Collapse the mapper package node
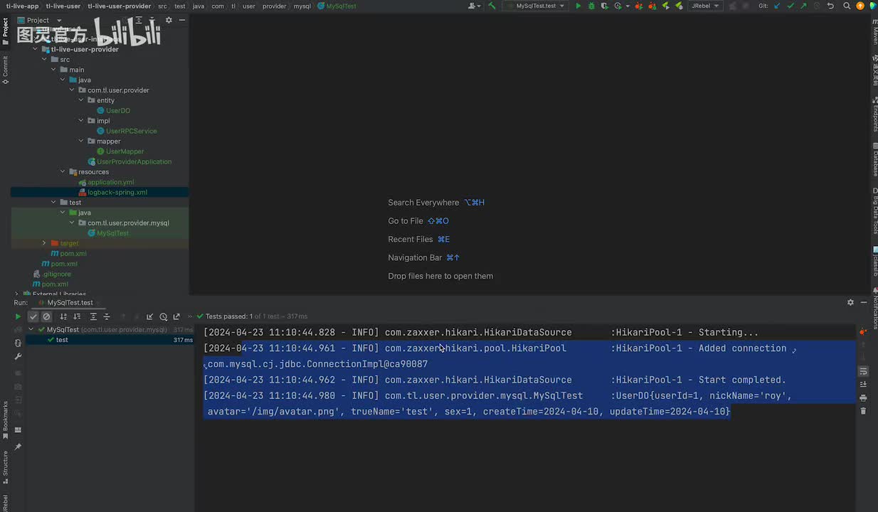 81,142
